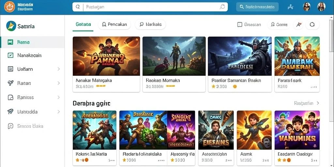This screenshot has height=167, width=334.
Task: Open the Pladerta game thumbnail
Action: point(143,130)
